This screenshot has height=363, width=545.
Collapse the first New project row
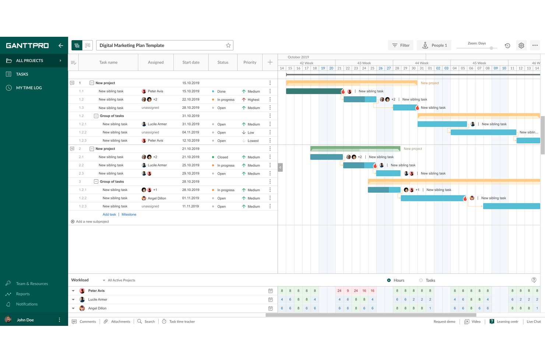[92, 83]
